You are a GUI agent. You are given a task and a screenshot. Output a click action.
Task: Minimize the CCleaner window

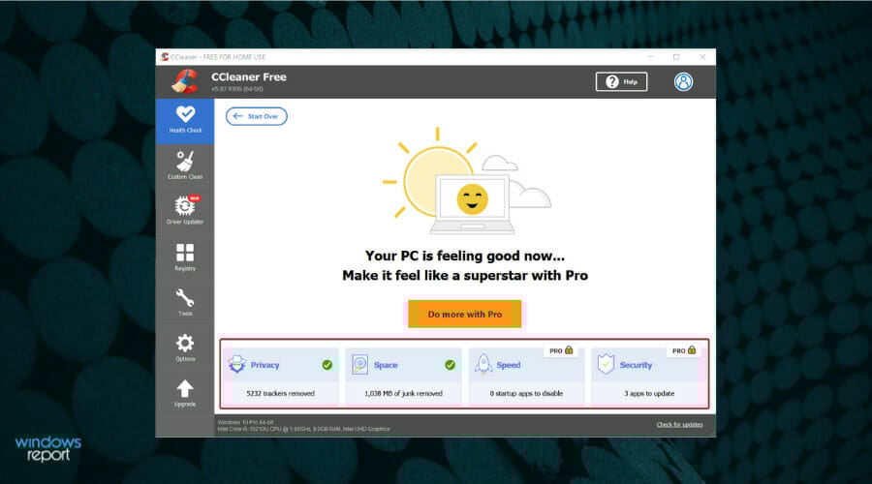pyautogui.click(x=651, y=57)
